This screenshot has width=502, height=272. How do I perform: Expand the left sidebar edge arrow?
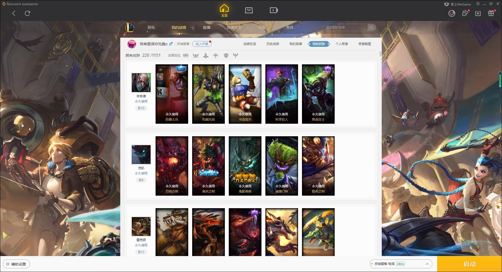[x=1, y=146]
